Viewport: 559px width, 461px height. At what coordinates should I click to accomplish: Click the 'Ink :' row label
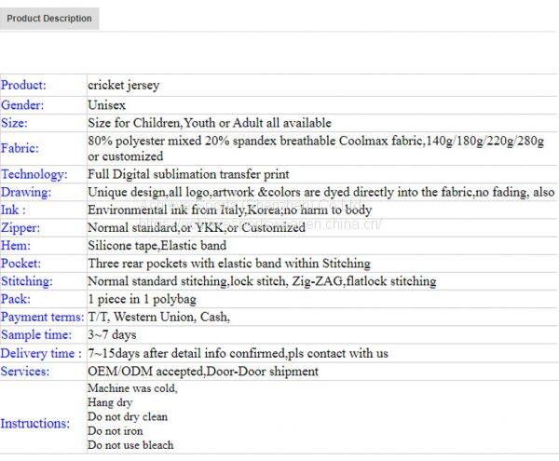tap(13, 210)
